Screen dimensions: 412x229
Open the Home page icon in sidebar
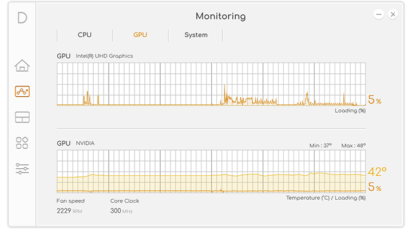tap(22, 65)
